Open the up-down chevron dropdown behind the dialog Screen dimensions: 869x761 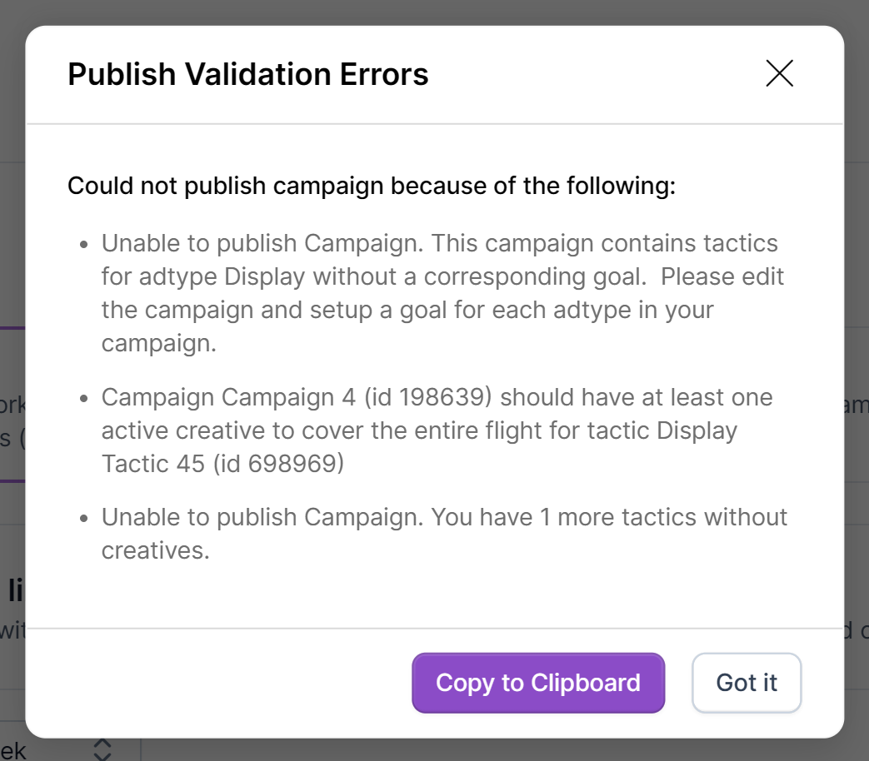102,749
